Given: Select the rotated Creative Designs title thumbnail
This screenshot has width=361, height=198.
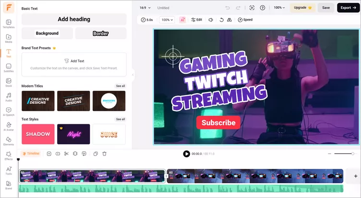Looking at the screenshot, I should pyautogui.click(x=73, y=101).
